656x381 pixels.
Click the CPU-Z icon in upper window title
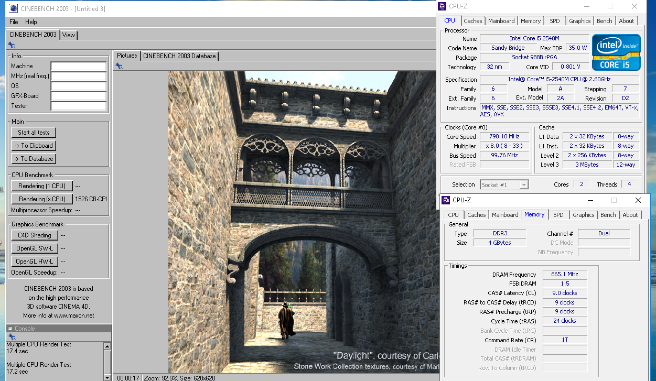443,6
